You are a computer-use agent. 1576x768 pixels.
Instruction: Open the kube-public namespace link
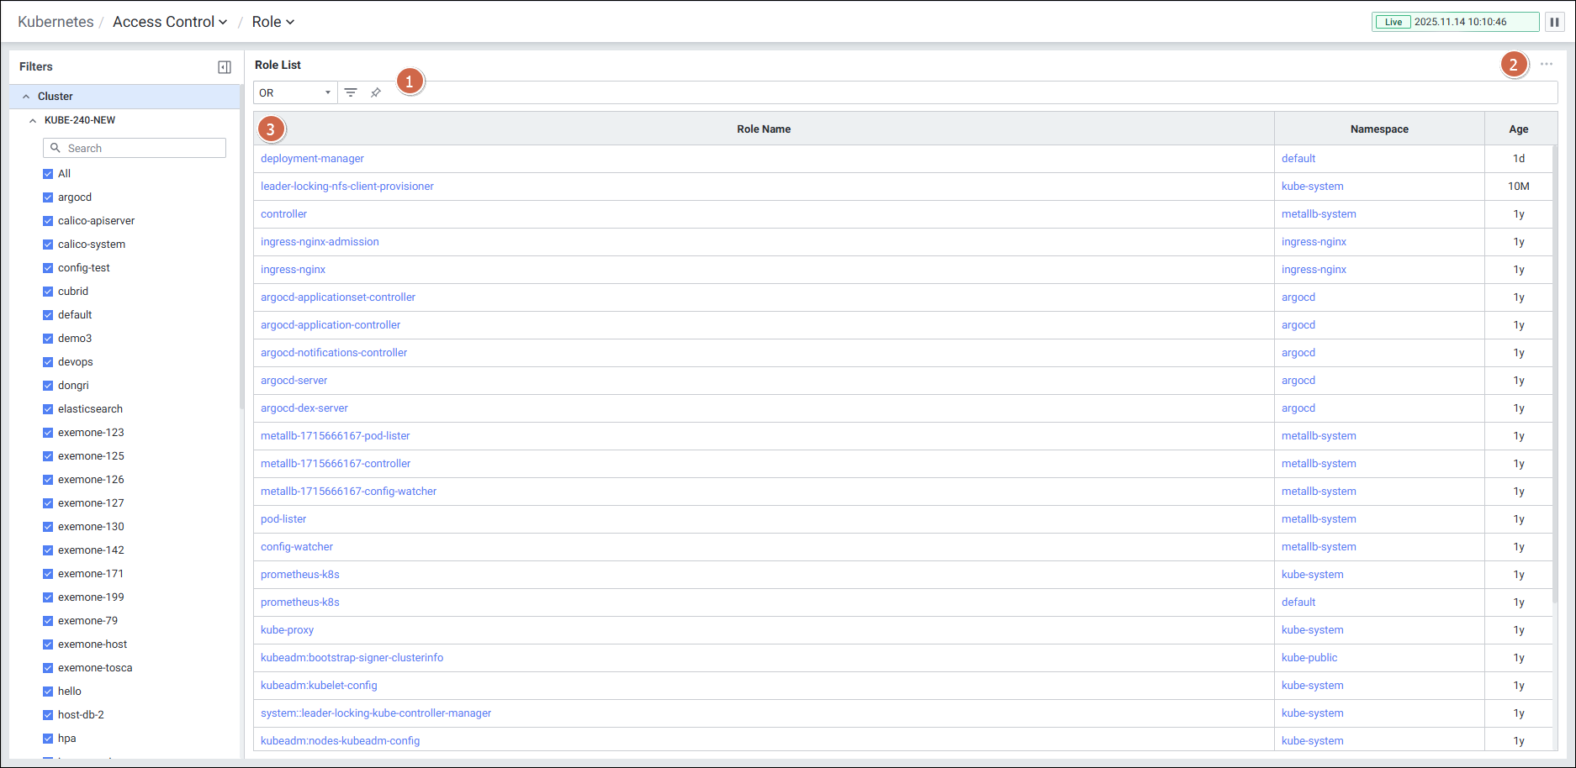[x=1309, y=658]
